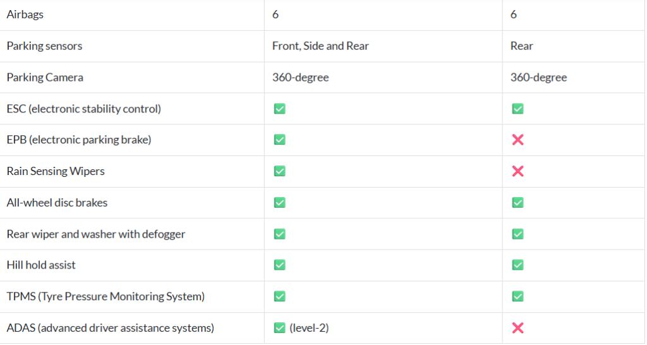Select the "Rear" parking sensors value
The height and width of the screenshot is (345, 647).
522,46
